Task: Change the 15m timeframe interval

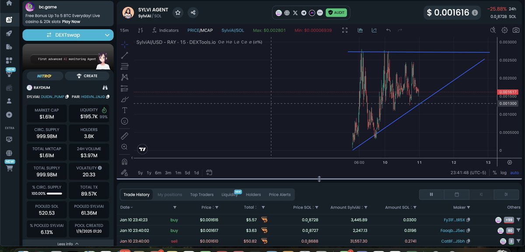Action: (x=125, y=30)
